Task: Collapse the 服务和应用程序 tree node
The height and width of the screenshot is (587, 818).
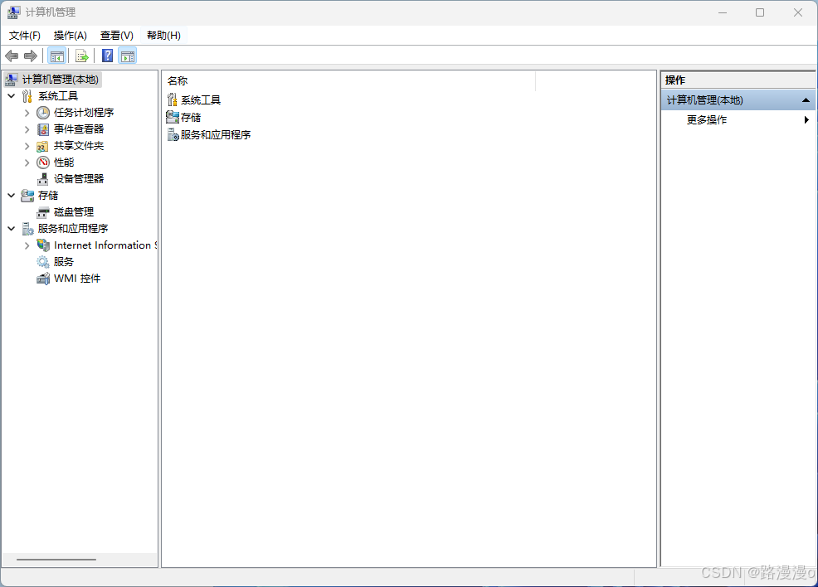Action: coord(12,228)
